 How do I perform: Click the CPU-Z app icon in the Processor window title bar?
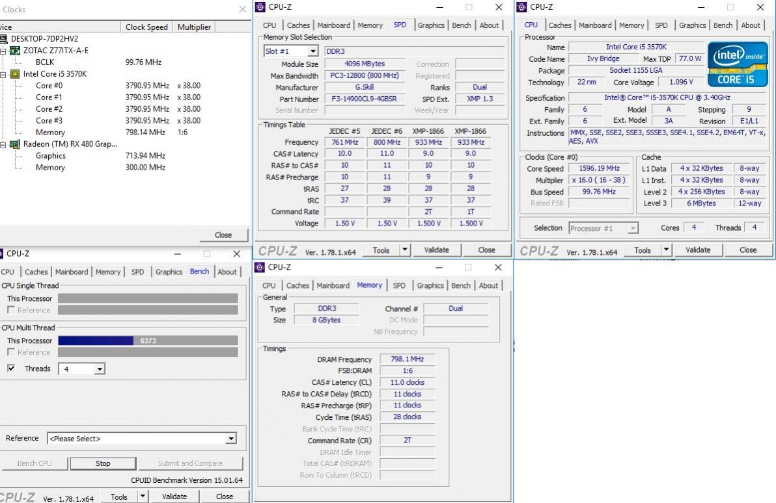(x=521, y=7)
